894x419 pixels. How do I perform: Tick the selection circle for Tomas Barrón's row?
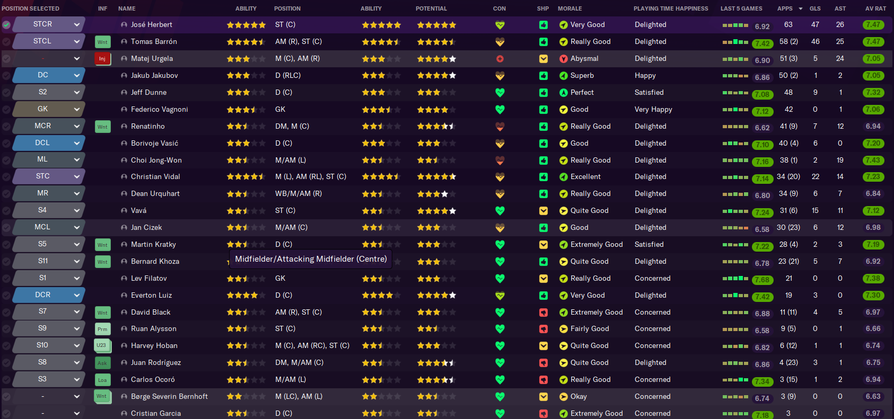[6, 42]
